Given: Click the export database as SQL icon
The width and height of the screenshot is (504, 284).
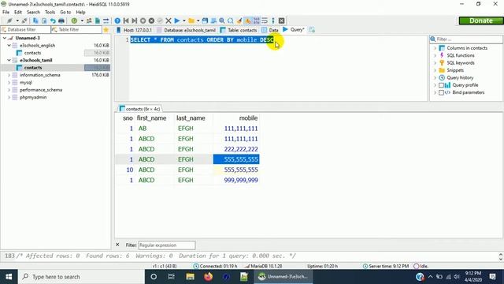Looking at the screenshot, I should (x=98, y=21).
